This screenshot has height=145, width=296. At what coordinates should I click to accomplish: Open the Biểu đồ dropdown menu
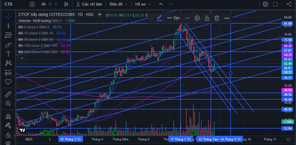(x=119, y=4)
